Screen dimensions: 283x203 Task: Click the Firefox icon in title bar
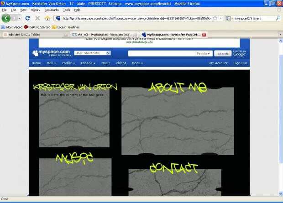click(2, 3)
